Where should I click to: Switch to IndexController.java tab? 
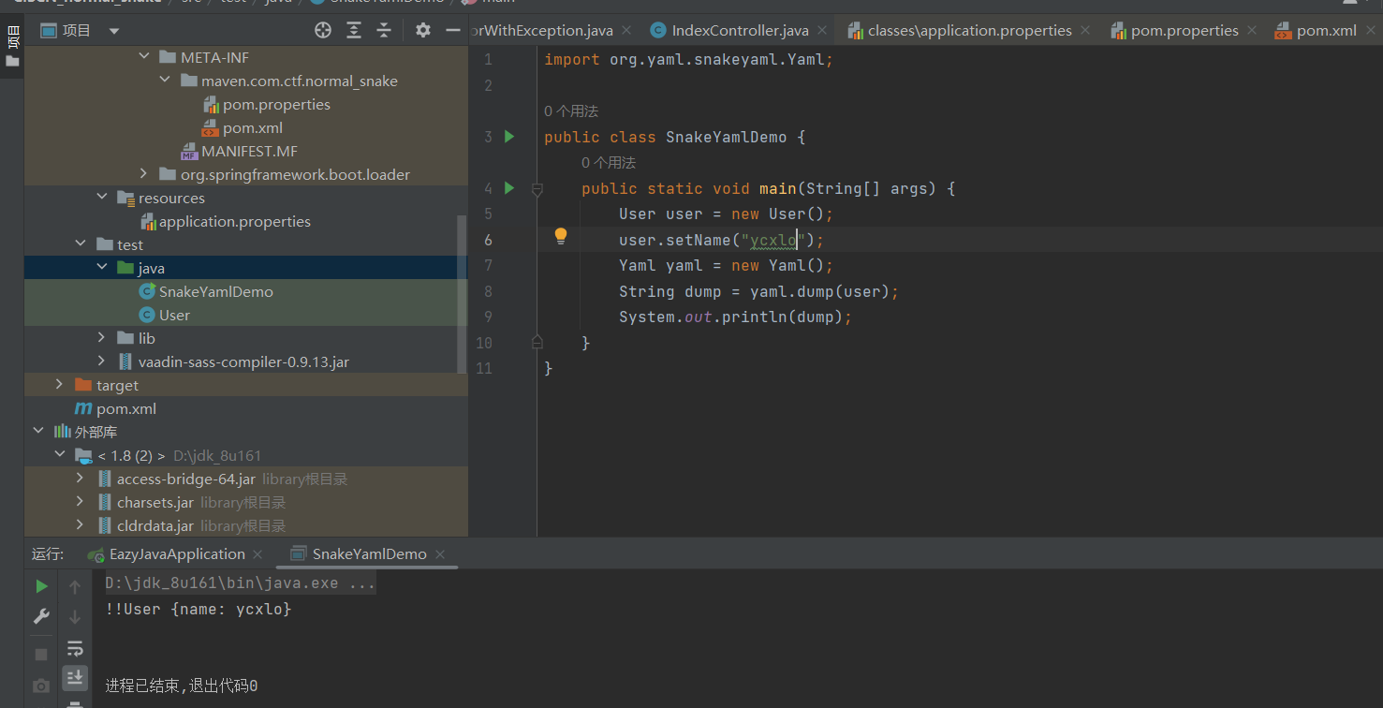740,31
